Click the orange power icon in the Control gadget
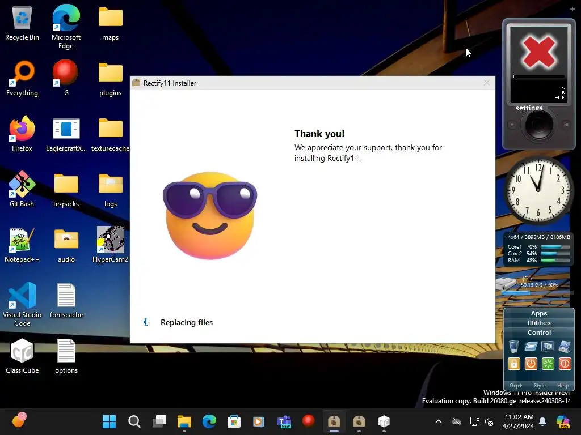The height and width of the screenshot is (435, 581). (531, 364)
